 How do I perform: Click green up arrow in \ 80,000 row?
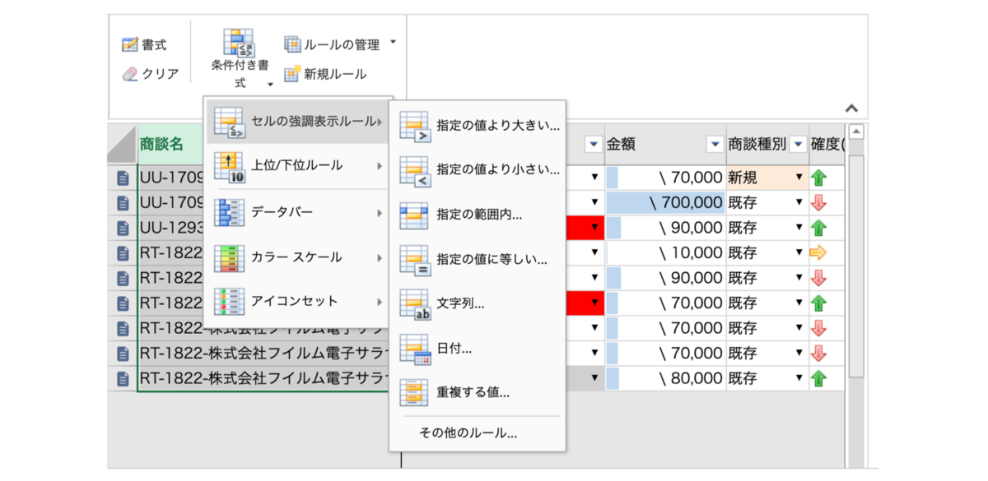point(818,379)
